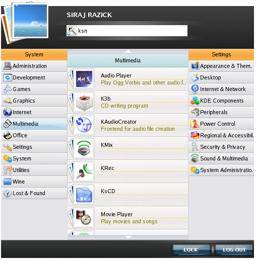Click the Sound & Multimedia speaker icon

[x=195, y=158]
